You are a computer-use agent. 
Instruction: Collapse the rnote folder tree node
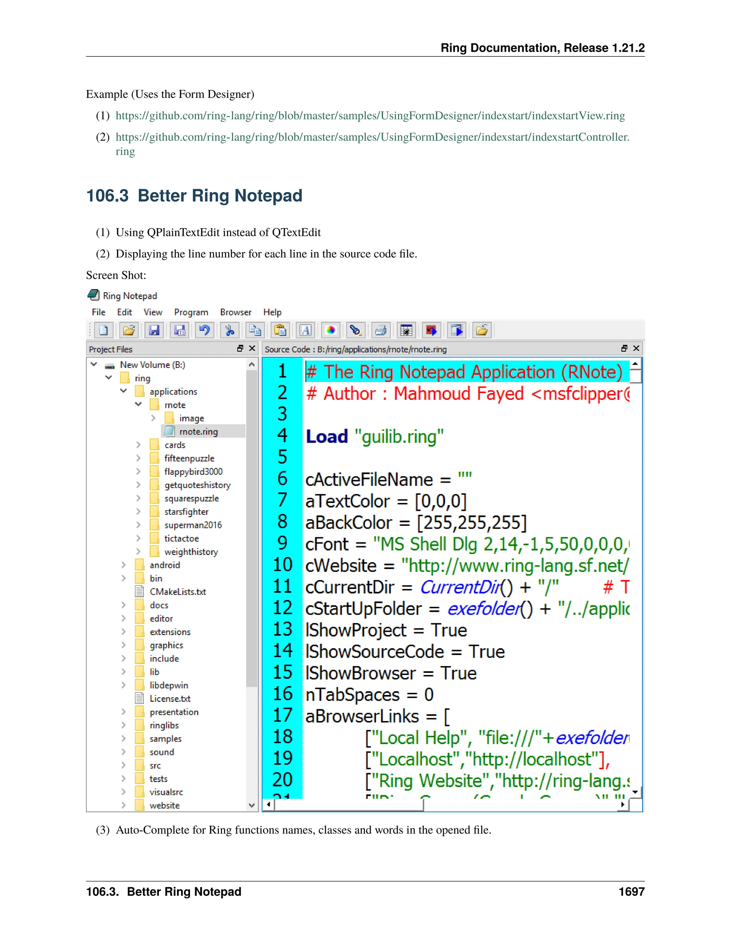click(138, 404)
